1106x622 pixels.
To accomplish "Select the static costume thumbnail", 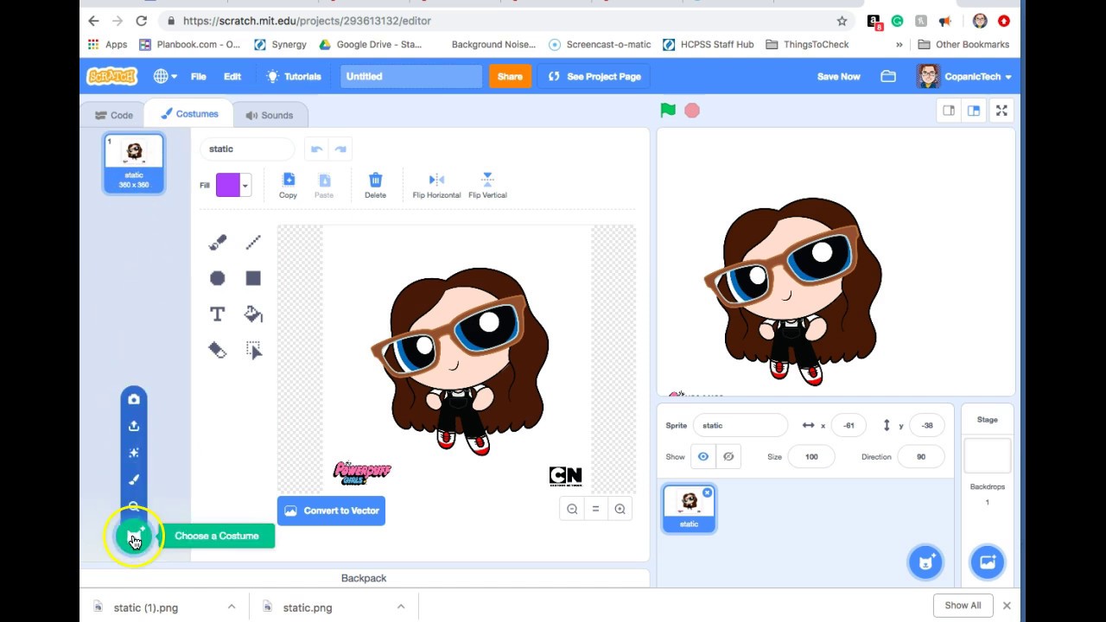I will coord(134,163).
